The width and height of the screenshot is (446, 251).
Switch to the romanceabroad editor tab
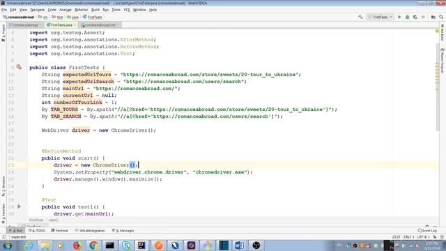coord(26,25)
